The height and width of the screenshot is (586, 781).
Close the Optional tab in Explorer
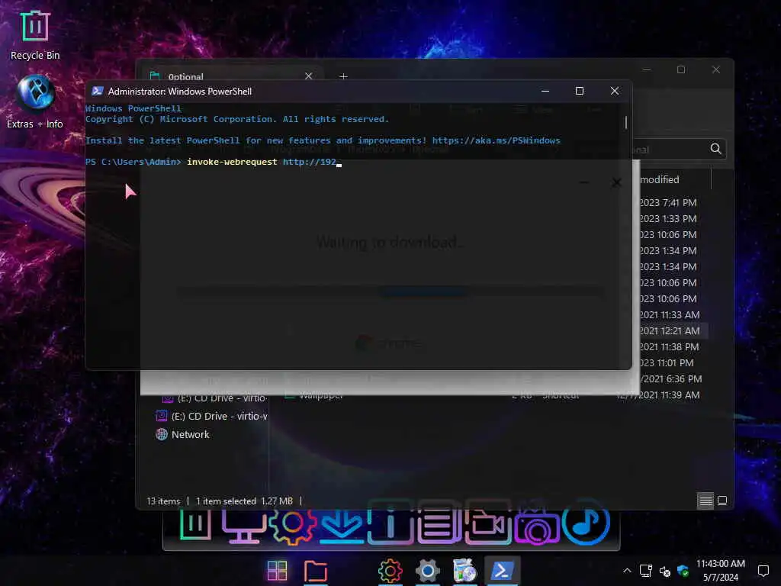(x=308, y=76)
